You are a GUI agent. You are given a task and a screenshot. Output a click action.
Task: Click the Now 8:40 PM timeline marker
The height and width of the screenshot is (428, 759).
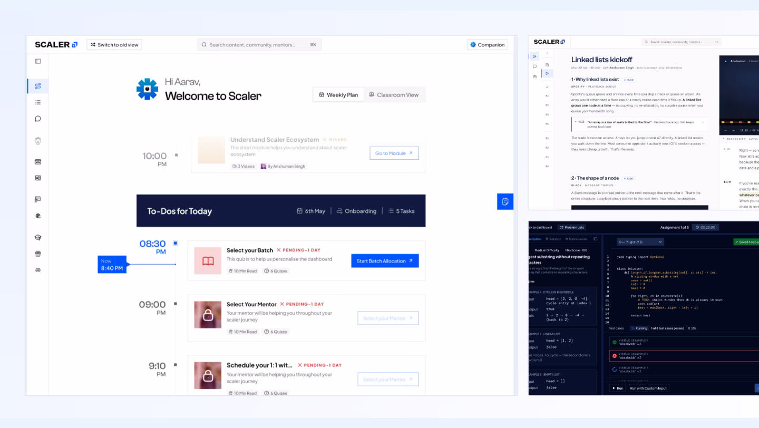coord(112,265)
